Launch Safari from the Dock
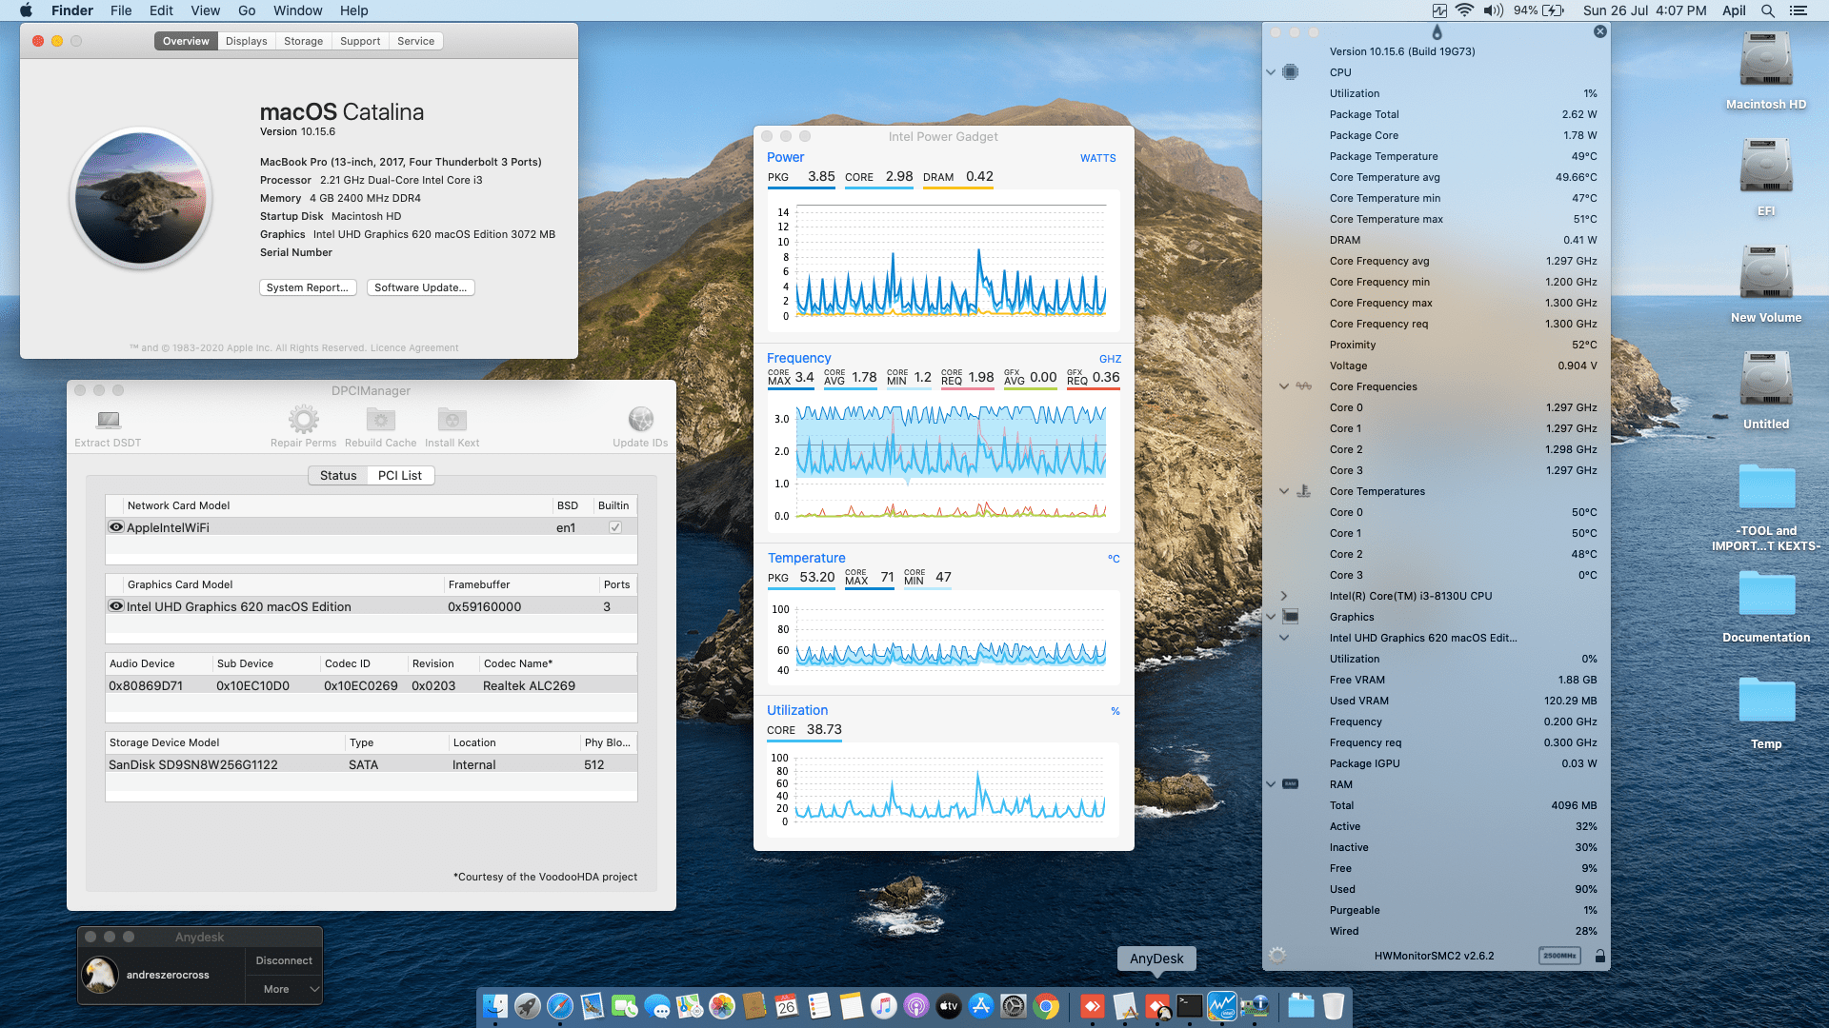Viewport: 1829px width, 1028px height. 559,1005
